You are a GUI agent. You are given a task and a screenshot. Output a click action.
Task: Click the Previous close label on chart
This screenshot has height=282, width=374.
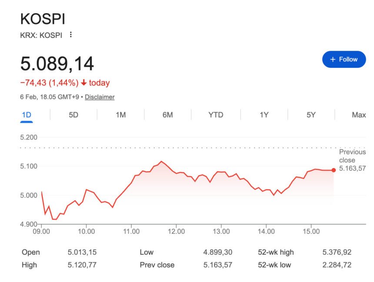coord(352,156)
